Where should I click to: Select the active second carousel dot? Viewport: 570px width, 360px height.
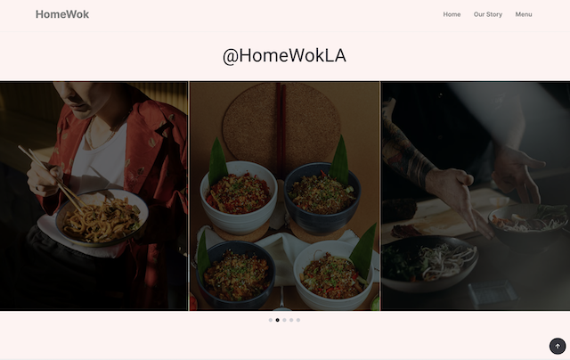click(277, 320)
